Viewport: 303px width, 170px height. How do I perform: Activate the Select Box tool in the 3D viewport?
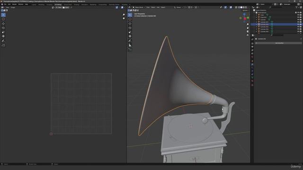[130, 15]
